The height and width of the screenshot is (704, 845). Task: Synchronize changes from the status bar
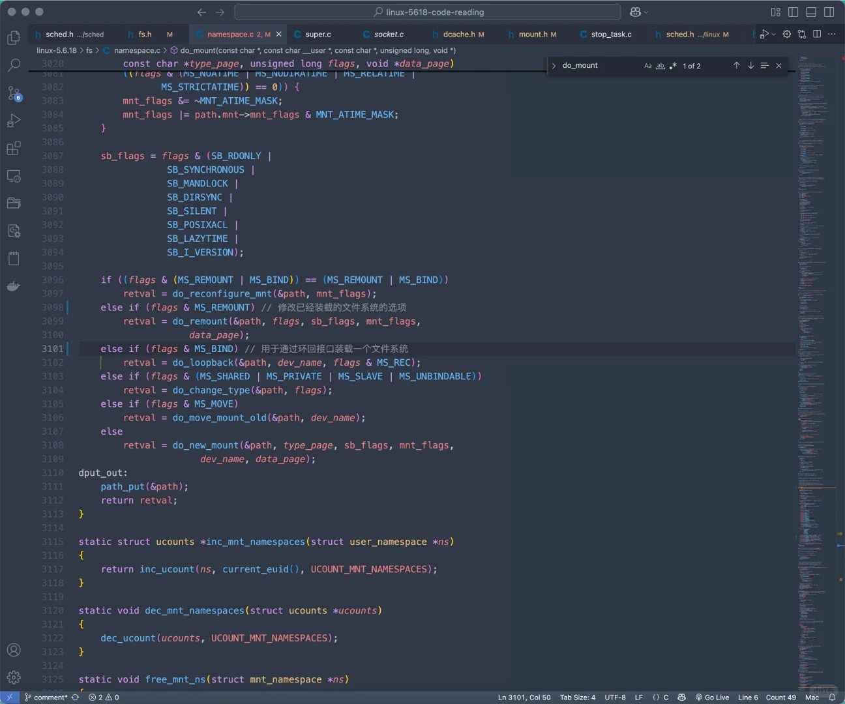pyautogui.click(x=76, y=697)
